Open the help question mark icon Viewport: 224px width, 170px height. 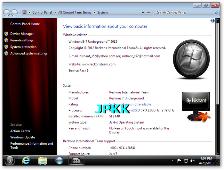(x=212, y=21)
